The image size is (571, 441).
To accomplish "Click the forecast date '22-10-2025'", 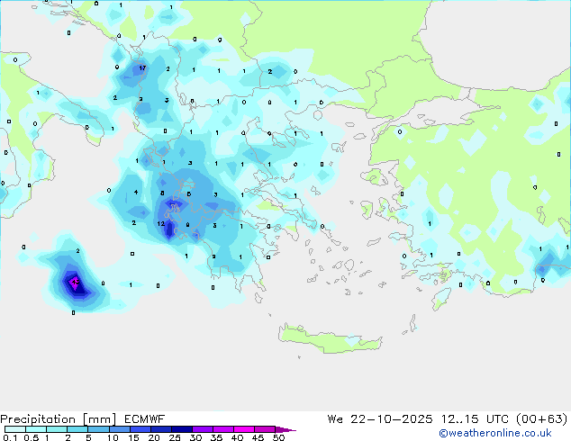I will click(x=392, y=419).
